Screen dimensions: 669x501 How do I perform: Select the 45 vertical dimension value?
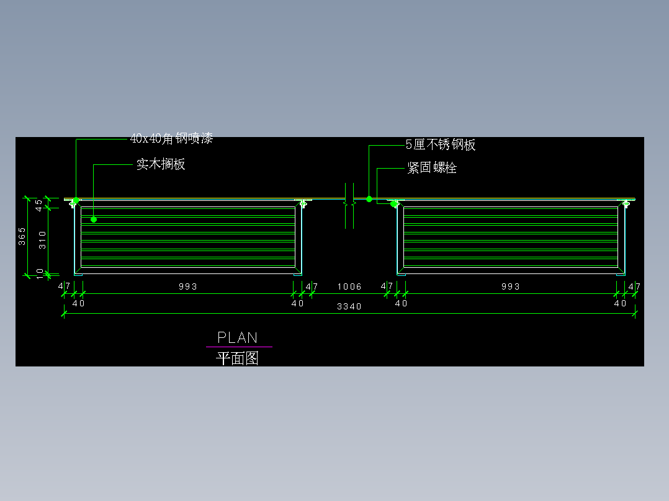pyautogui.click(x=39, y=205)
